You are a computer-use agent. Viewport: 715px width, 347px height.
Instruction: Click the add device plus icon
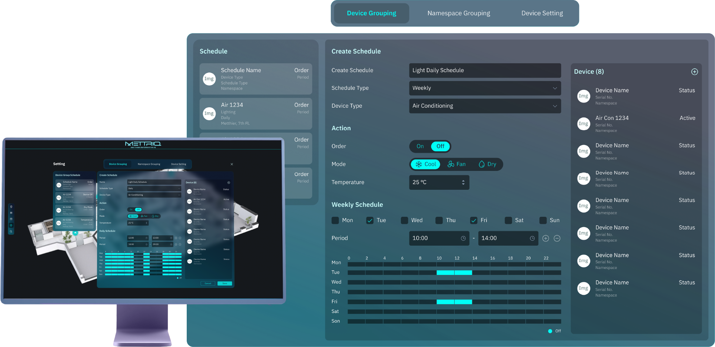click(x=694, y=72)
